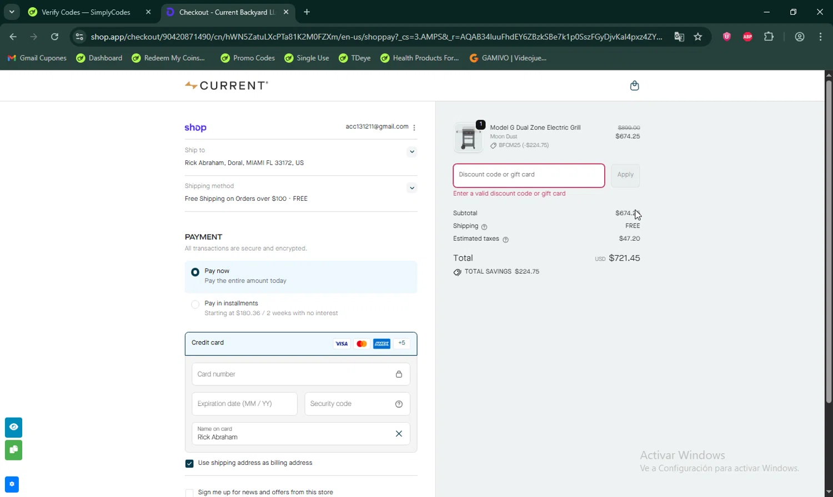Open the translate page icon in address bar

[x=679, y=37]
